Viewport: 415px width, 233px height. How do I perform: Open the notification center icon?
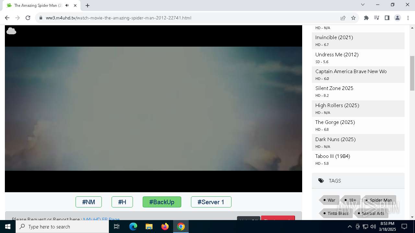tap(404, 227)
